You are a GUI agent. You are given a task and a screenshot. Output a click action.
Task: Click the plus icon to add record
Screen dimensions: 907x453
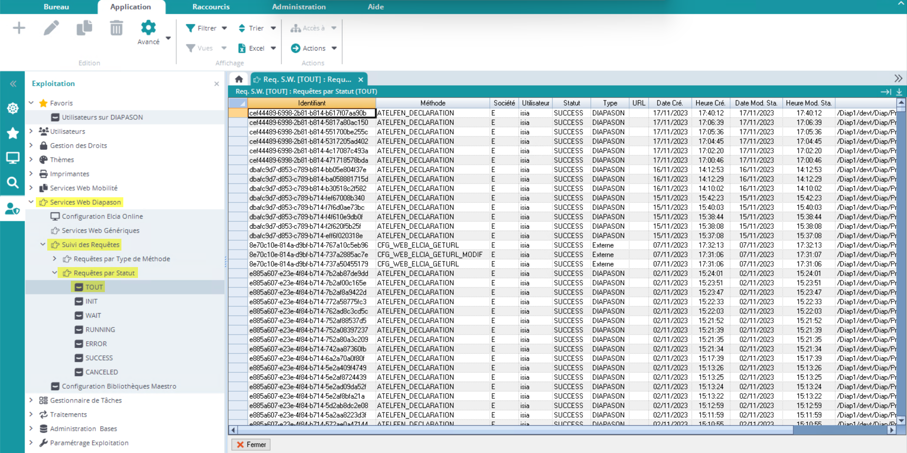(x=19, y=28)
